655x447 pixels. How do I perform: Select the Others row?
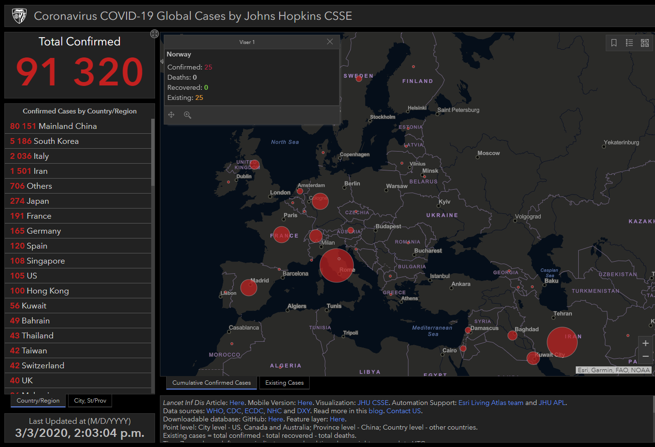pos(78,186)
